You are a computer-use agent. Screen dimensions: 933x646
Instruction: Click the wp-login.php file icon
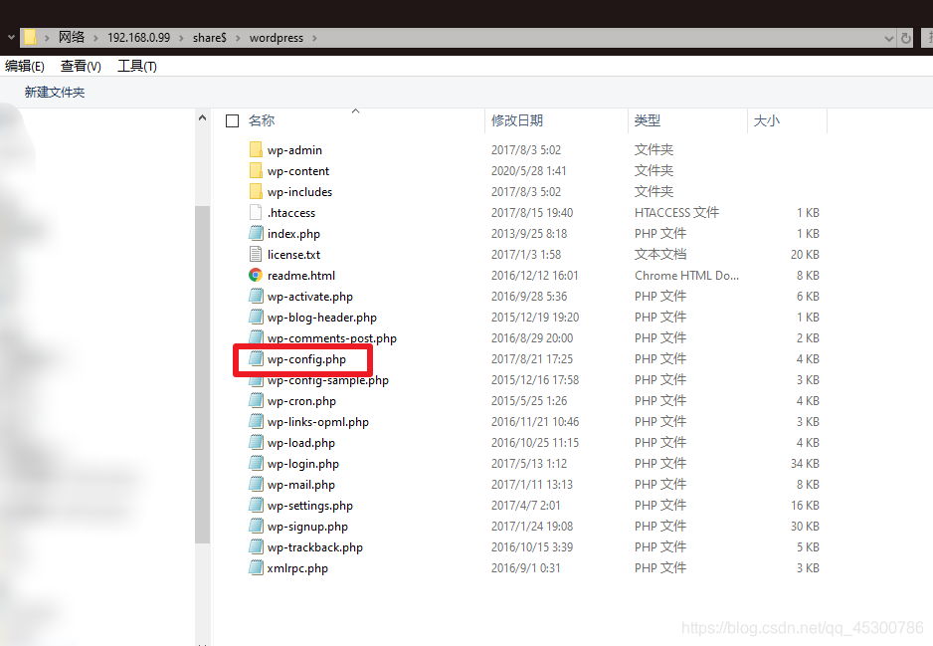(256, 463)
